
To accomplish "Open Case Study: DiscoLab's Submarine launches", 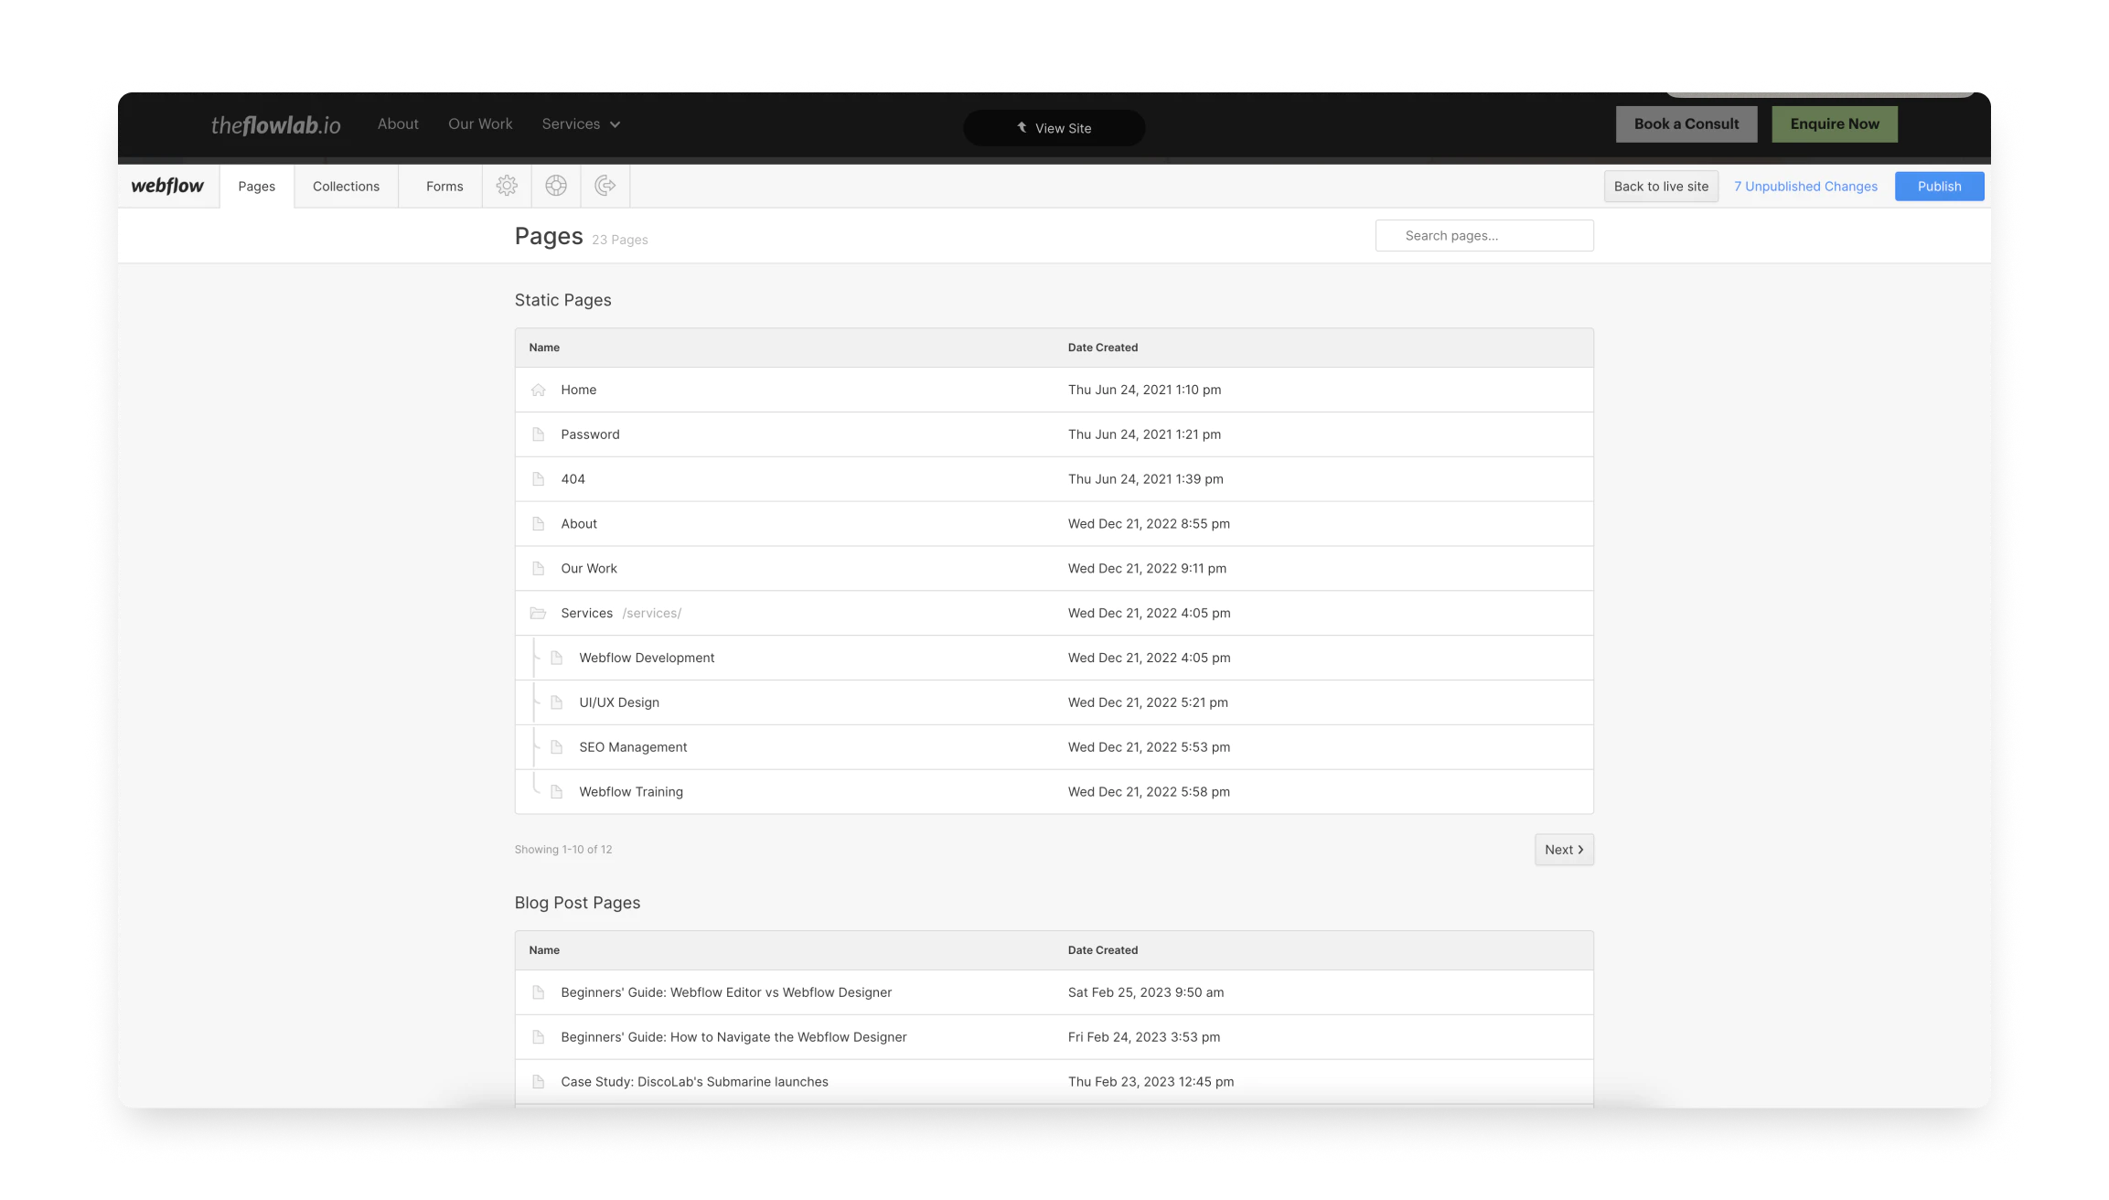I will [1054, 1082].
